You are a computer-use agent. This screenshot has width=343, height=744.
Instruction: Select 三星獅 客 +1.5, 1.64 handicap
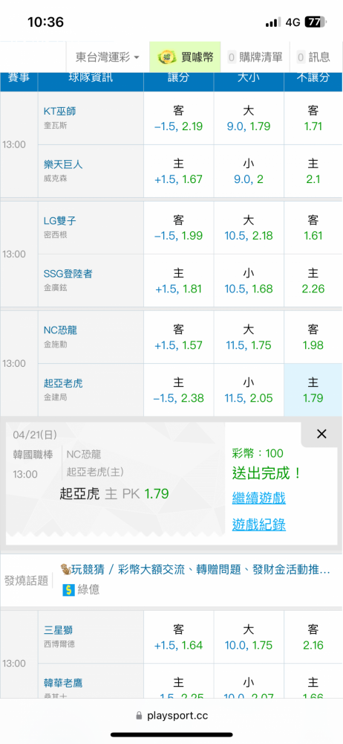(x=179, y=638)
